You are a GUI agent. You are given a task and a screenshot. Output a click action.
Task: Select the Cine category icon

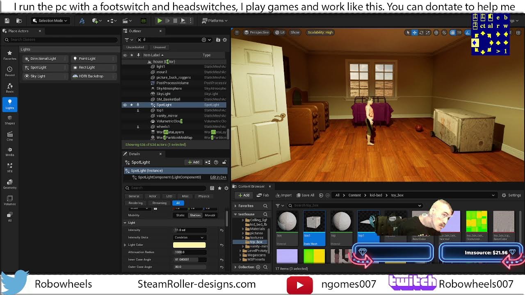tap(10, 136)
